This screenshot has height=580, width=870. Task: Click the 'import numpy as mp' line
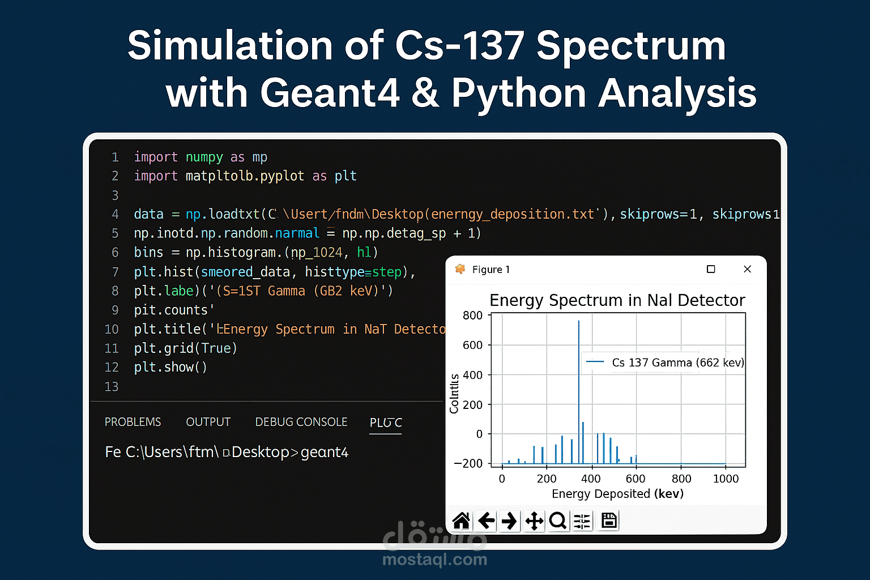[x=201, y=157]
